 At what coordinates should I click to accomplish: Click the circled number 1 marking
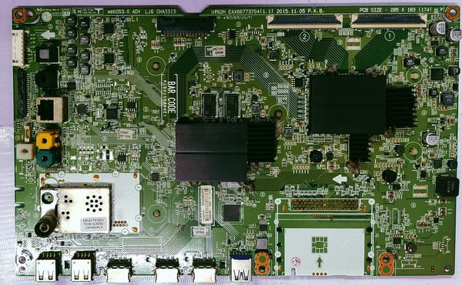(x=390, y=36)
